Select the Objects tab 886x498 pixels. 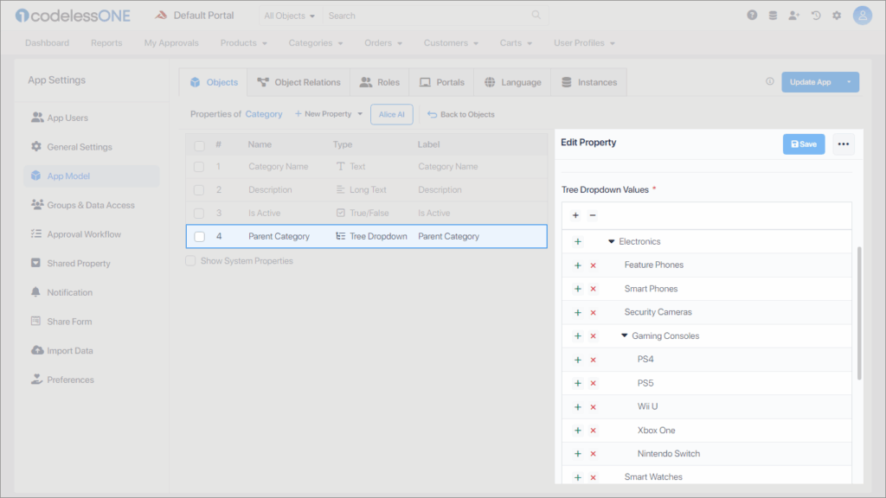coord(214,82)
